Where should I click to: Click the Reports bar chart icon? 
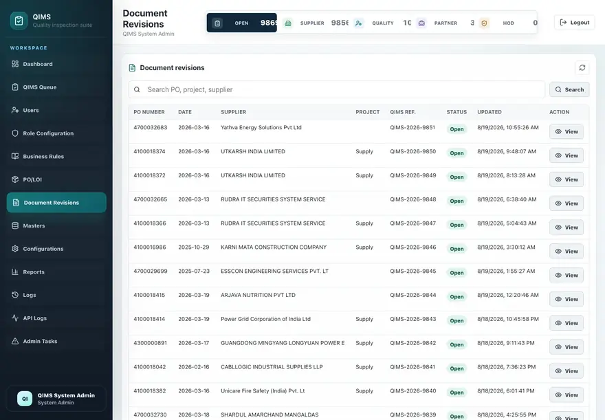pos(15,272)
